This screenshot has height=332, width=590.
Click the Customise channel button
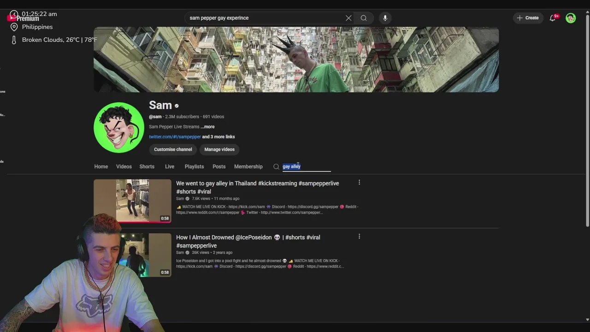point(173,149)
